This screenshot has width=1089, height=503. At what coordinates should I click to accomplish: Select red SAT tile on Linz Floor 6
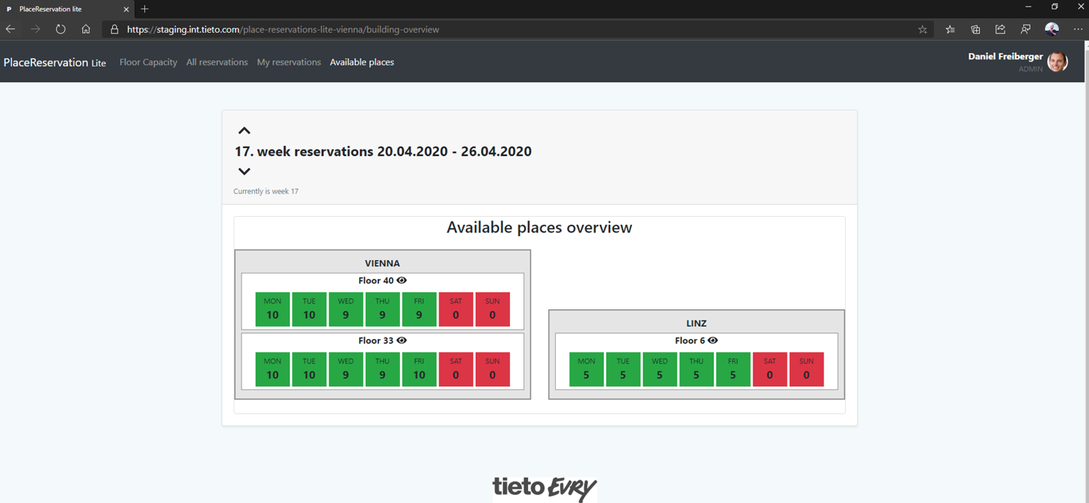coord(770,369)
